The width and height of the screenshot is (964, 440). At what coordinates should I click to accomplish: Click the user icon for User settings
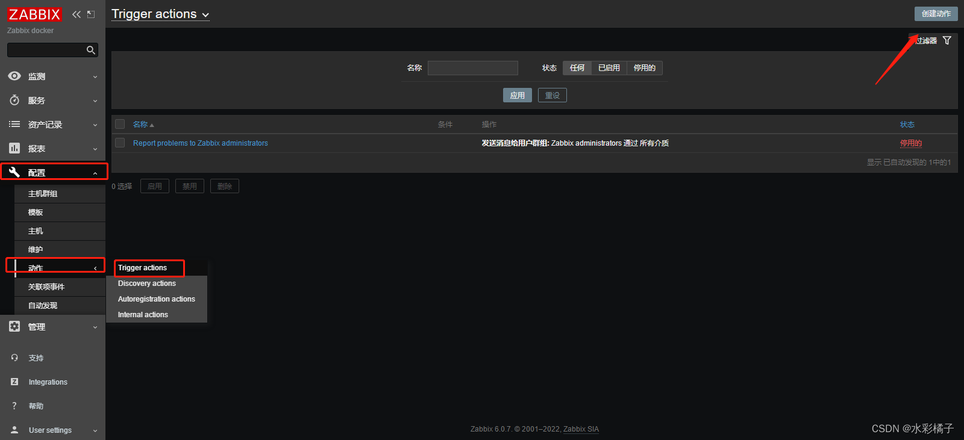(14, 430)
